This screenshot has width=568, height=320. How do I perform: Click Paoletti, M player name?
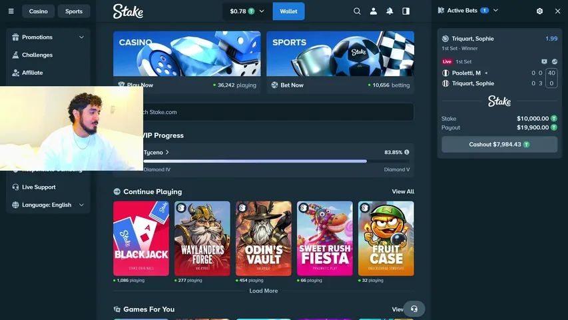466,73
